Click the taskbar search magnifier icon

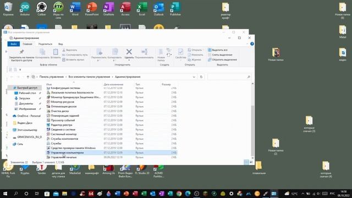(16, 194)
